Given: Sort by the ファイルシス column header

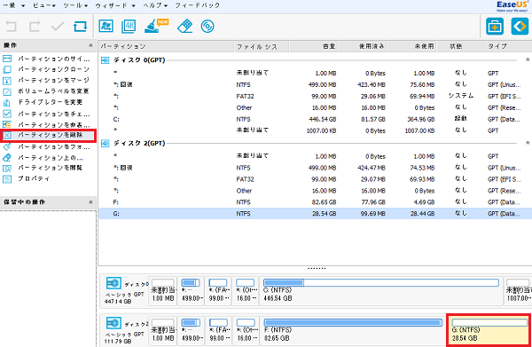Looking at the screenshot, I should coord(262,46).
